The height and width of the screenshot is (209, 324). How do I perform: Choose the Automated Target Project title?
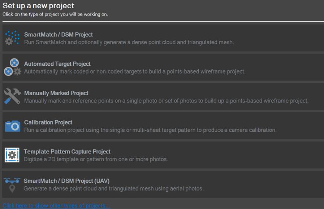point(57,64)
